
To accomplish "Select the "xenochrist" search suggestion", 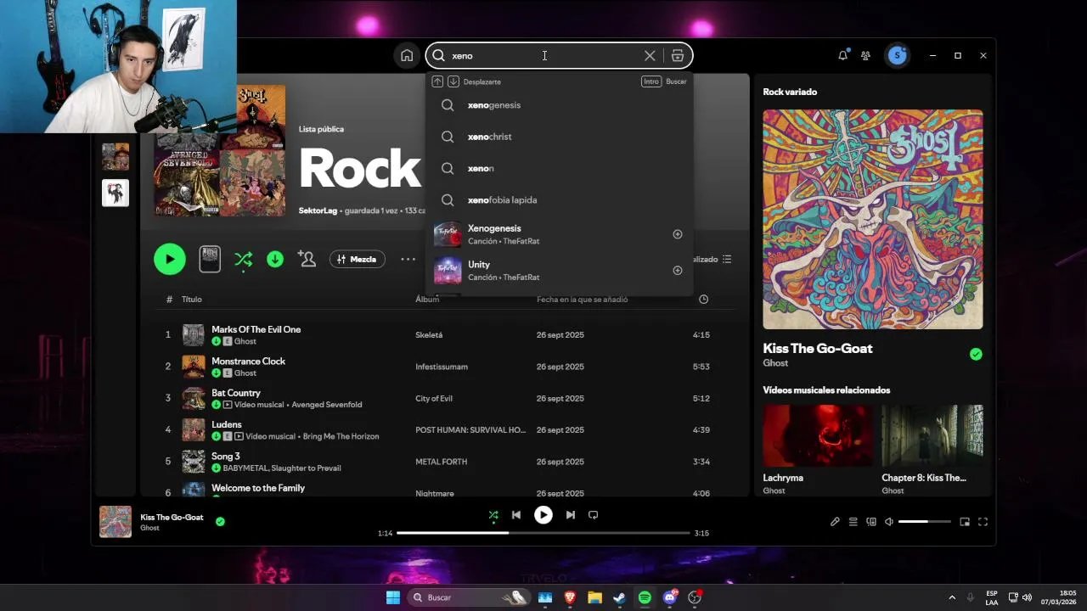I will tap(559, 137).
